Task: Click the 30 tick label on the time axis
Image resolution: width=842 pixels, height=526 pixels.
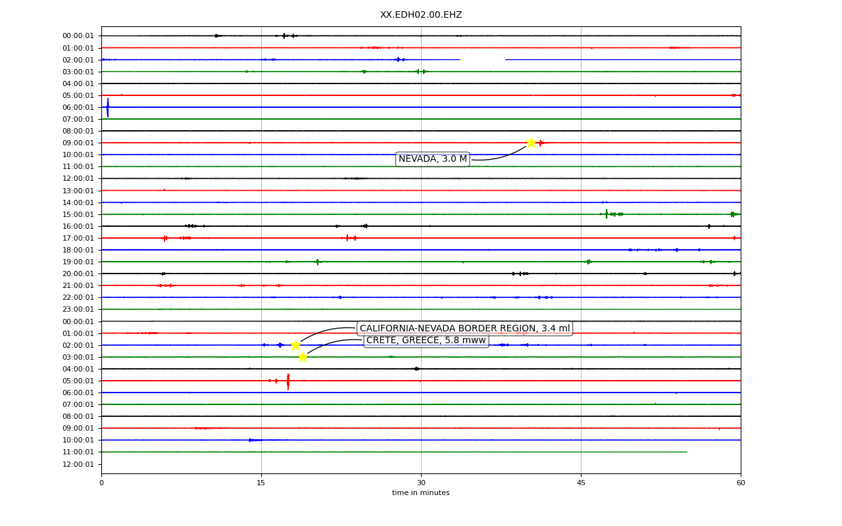Action: tap(421, 483)
